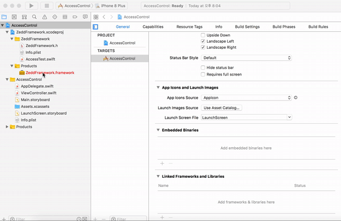Open the Source Control navigator
The height and width of the screenshot is (221, 341).
[x=14, y=17]
